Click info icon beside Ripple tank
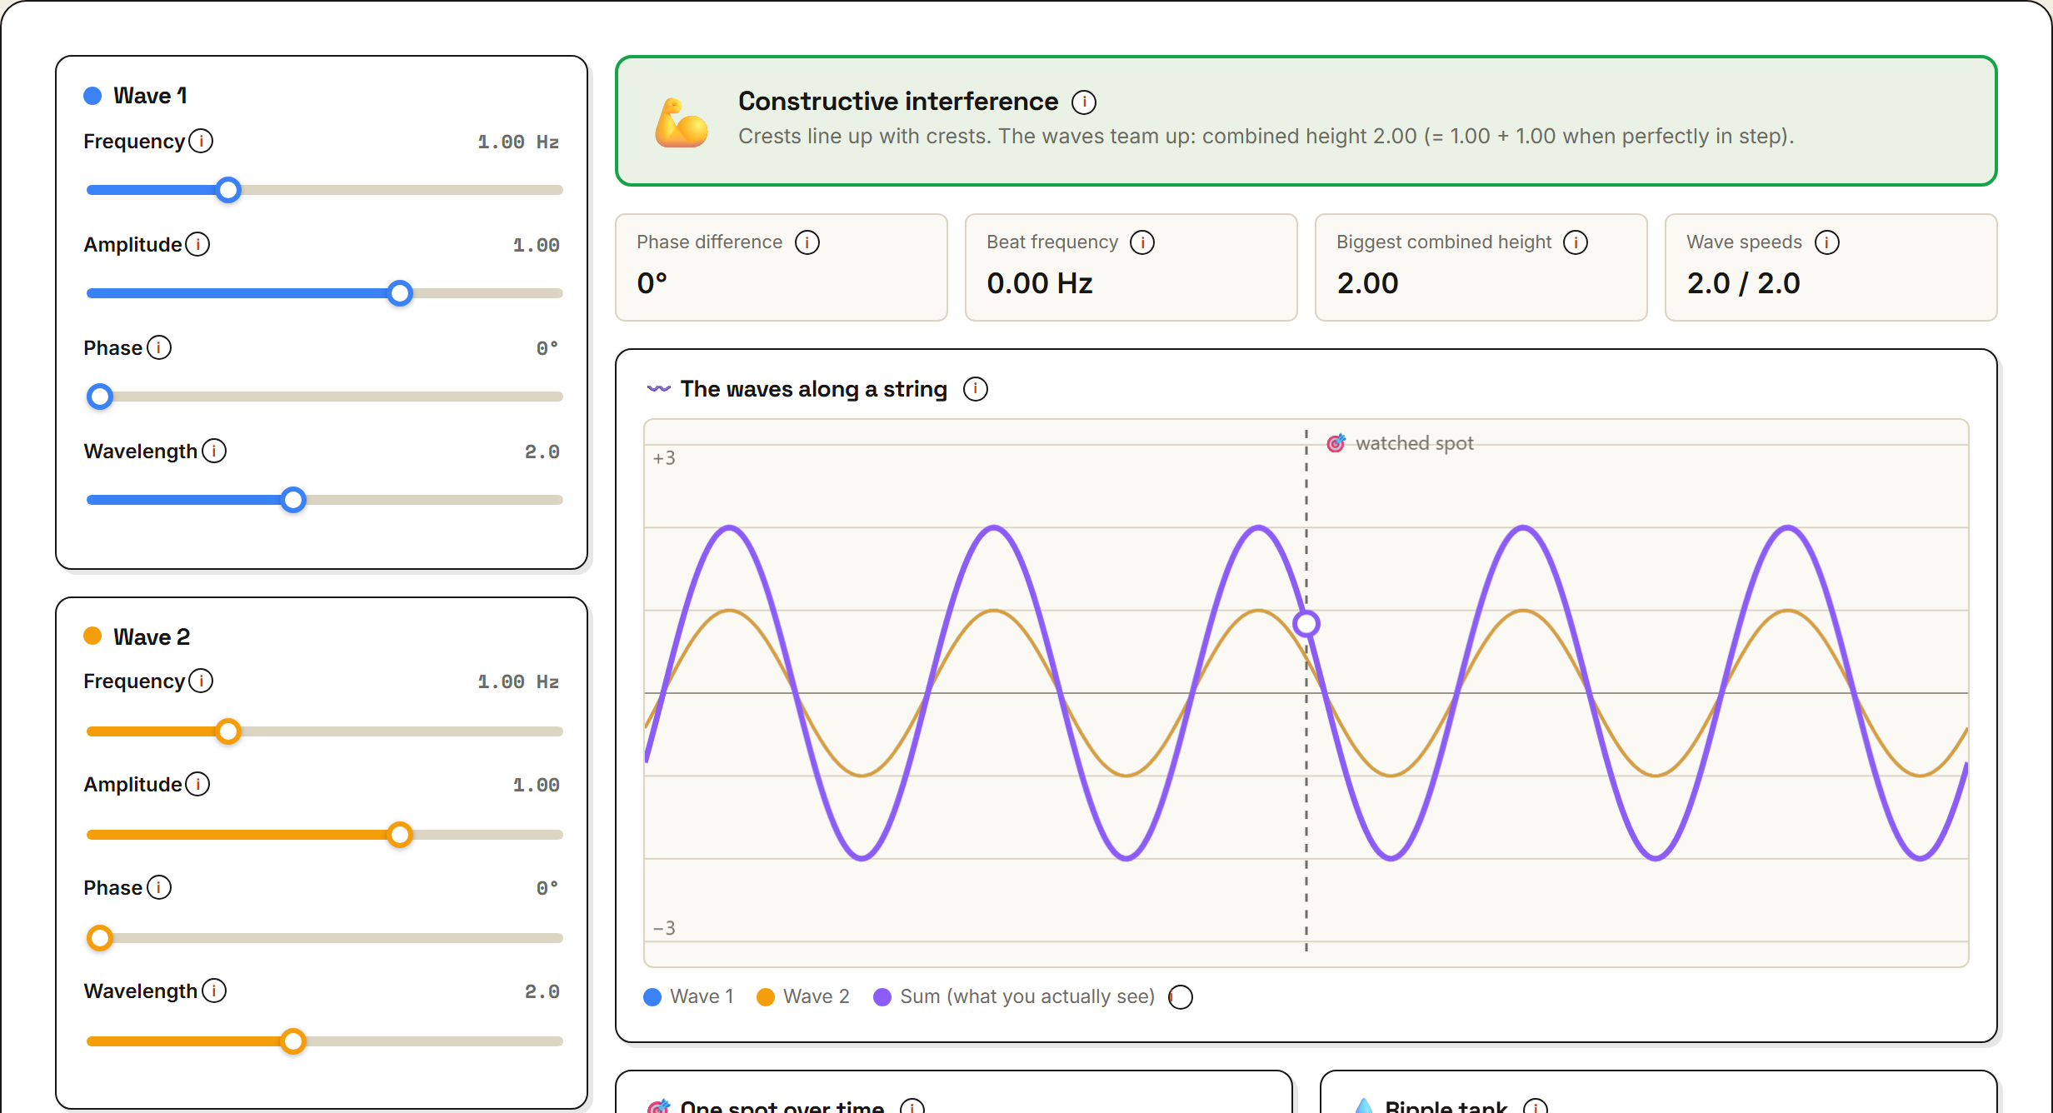This screenshot has height=1113, width=2053. click(x=1536, y=1106)
